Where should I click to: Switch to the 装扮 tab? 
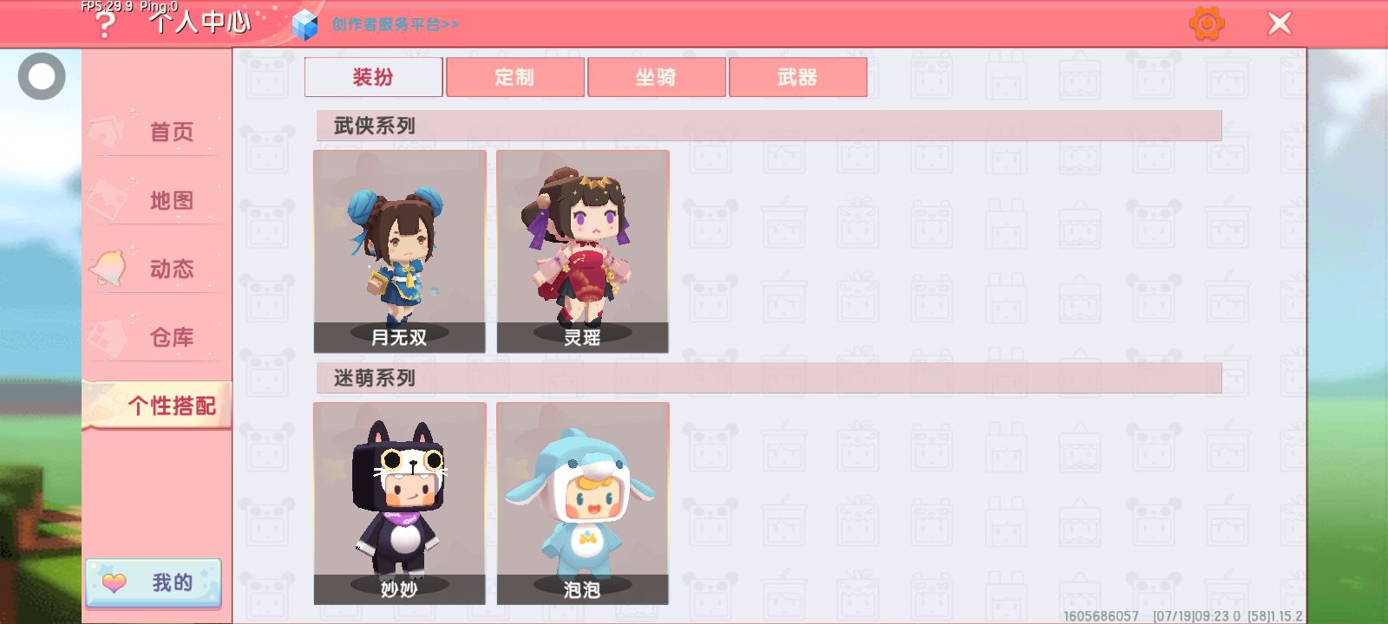pyautogui.click(x=374, y=77)
